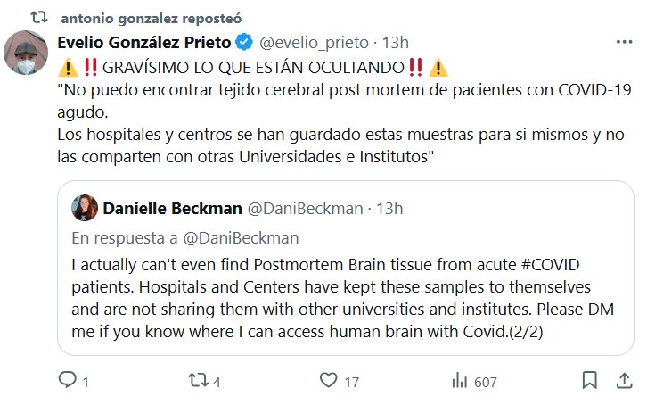Click the 13h timestamp on Evelio's tweet
The width and height of the screenshot is (647, 405).
point(396,42)
